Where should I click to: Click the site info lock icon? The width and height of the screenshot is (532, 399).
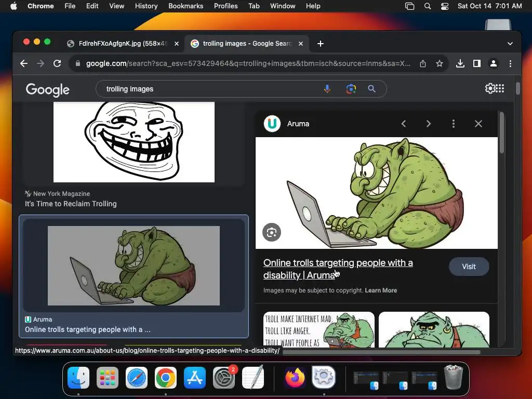tap(78, 63)
